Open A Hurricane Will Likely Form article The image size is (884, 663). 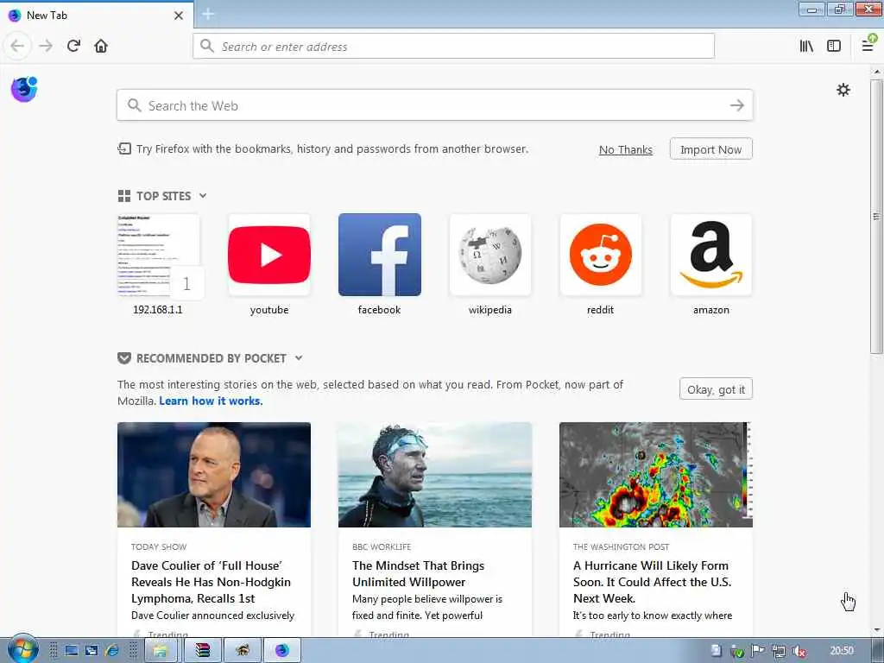click(x=652, y=581)
